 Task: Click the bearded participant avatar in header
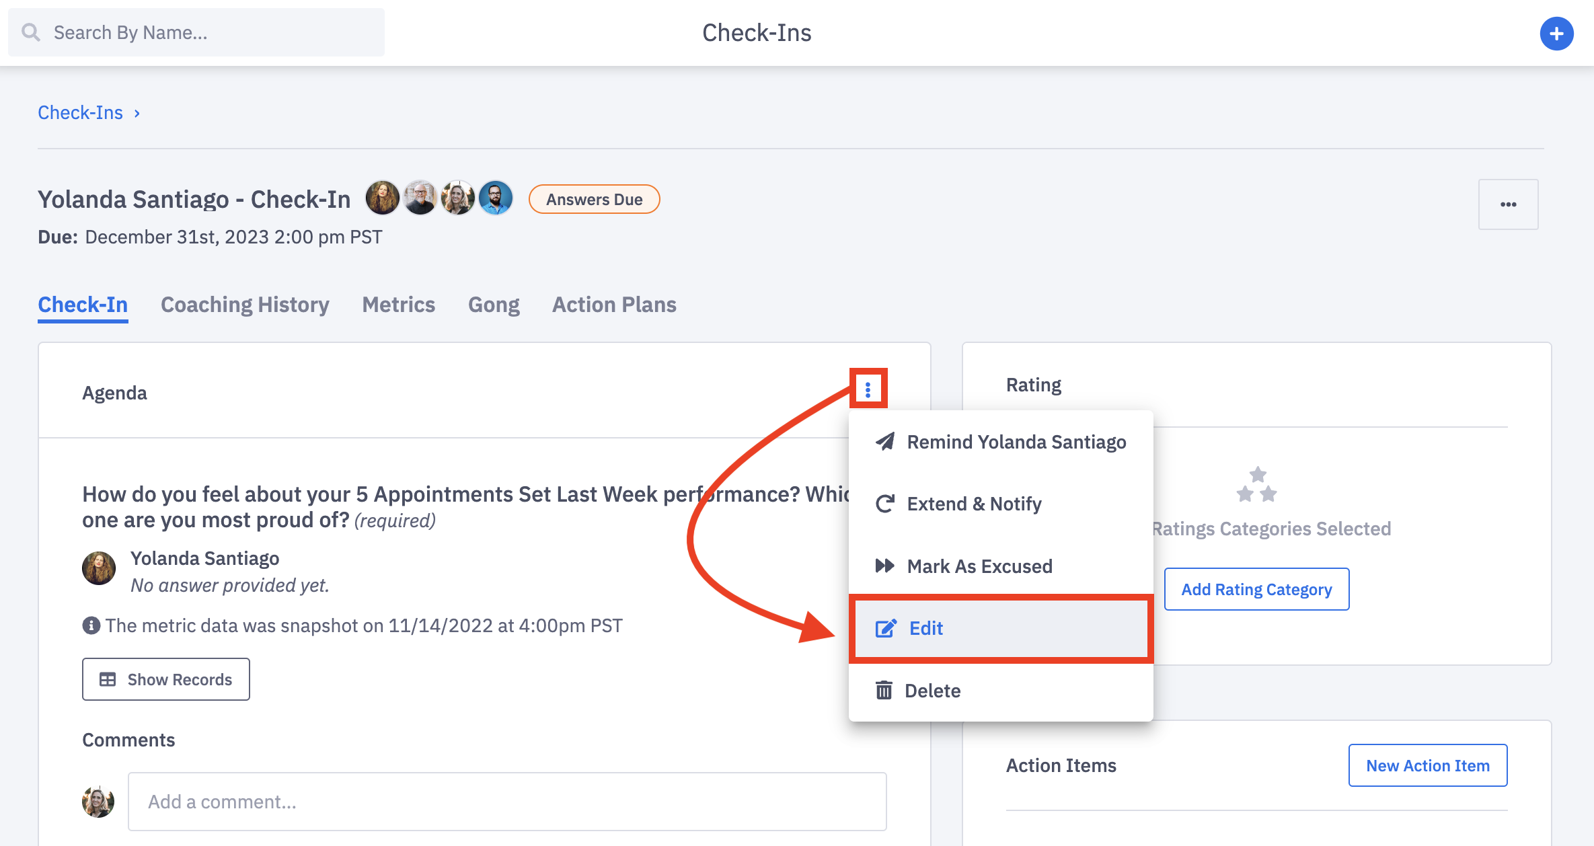(496, 198)
